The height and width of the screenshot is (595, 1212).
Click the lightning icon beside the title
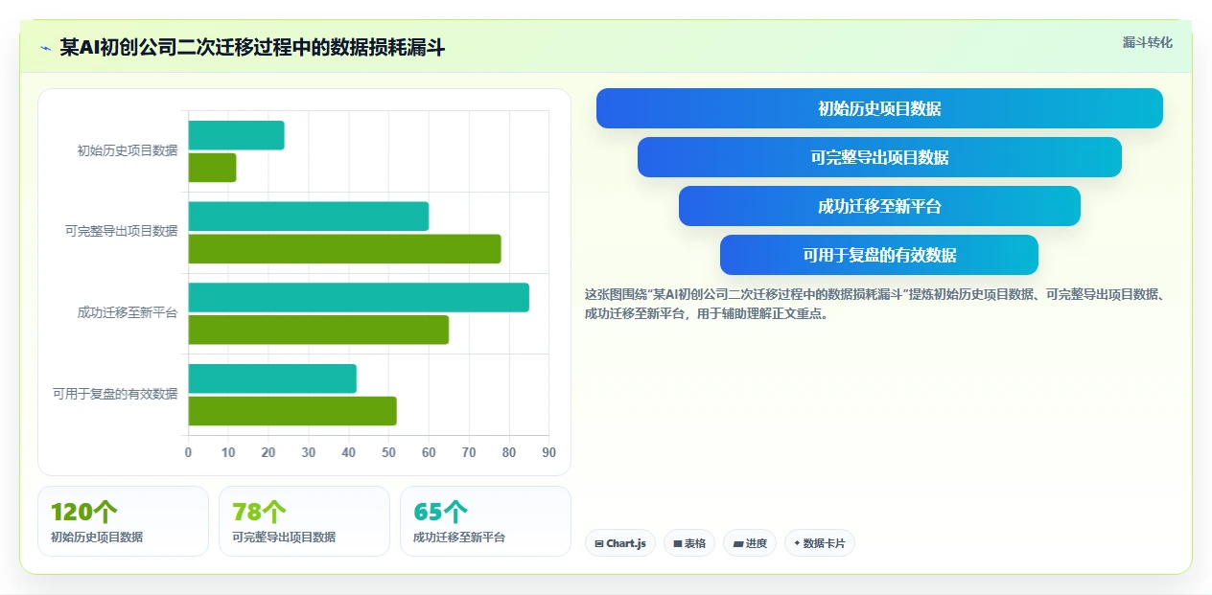point(46,47)
